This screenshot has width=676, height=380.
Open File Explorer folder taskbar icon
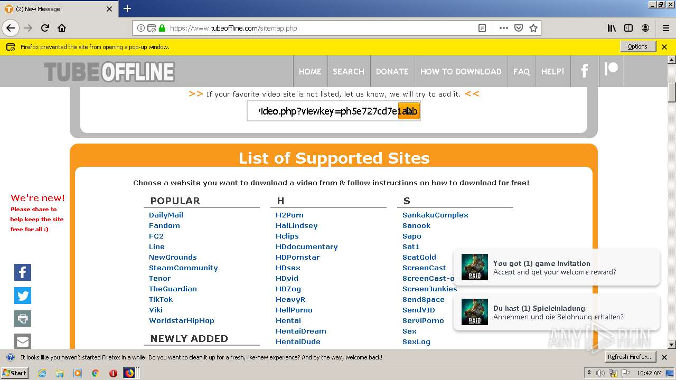click(x=60, y=373)
